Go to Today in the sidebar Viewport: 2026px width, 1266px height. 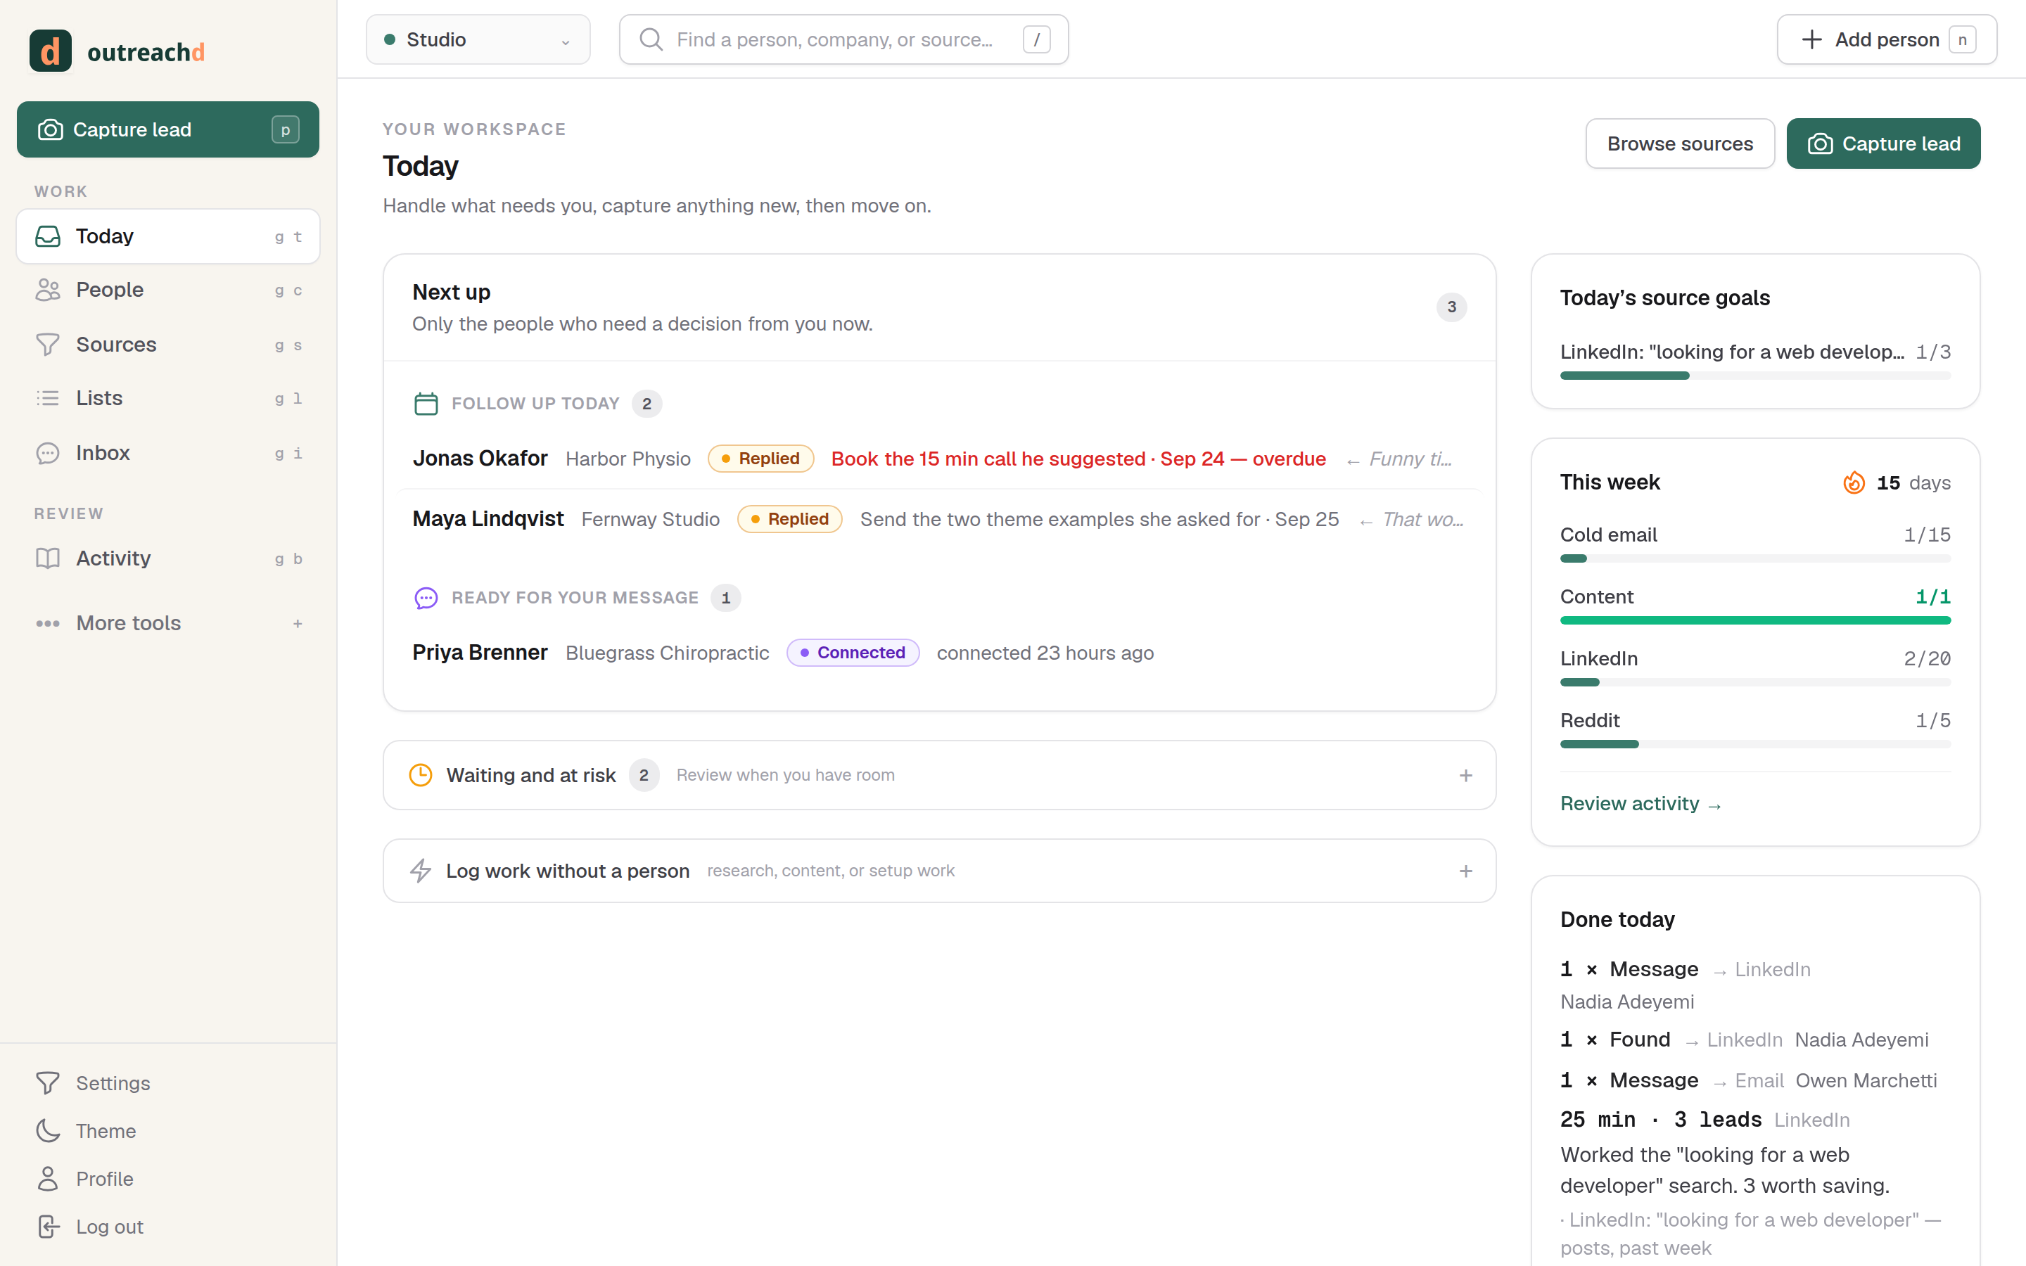click(168, 236)
